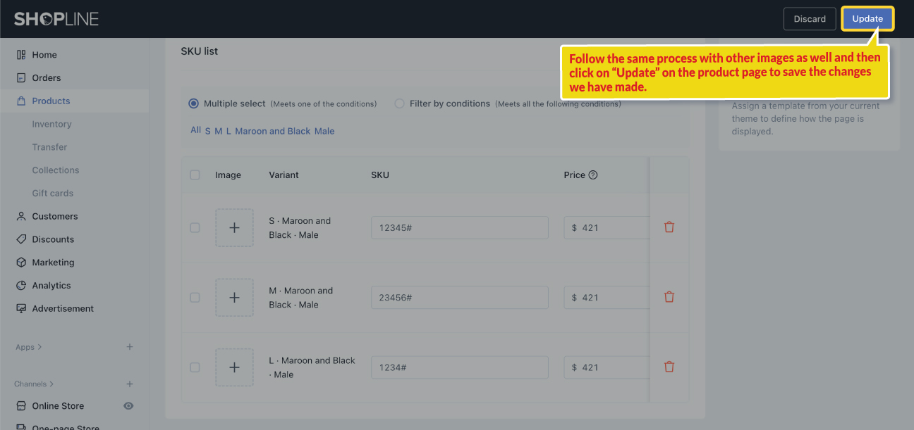Add a new app with plus icon
Screen dimensions: 914x430
[x=130, y=347]
